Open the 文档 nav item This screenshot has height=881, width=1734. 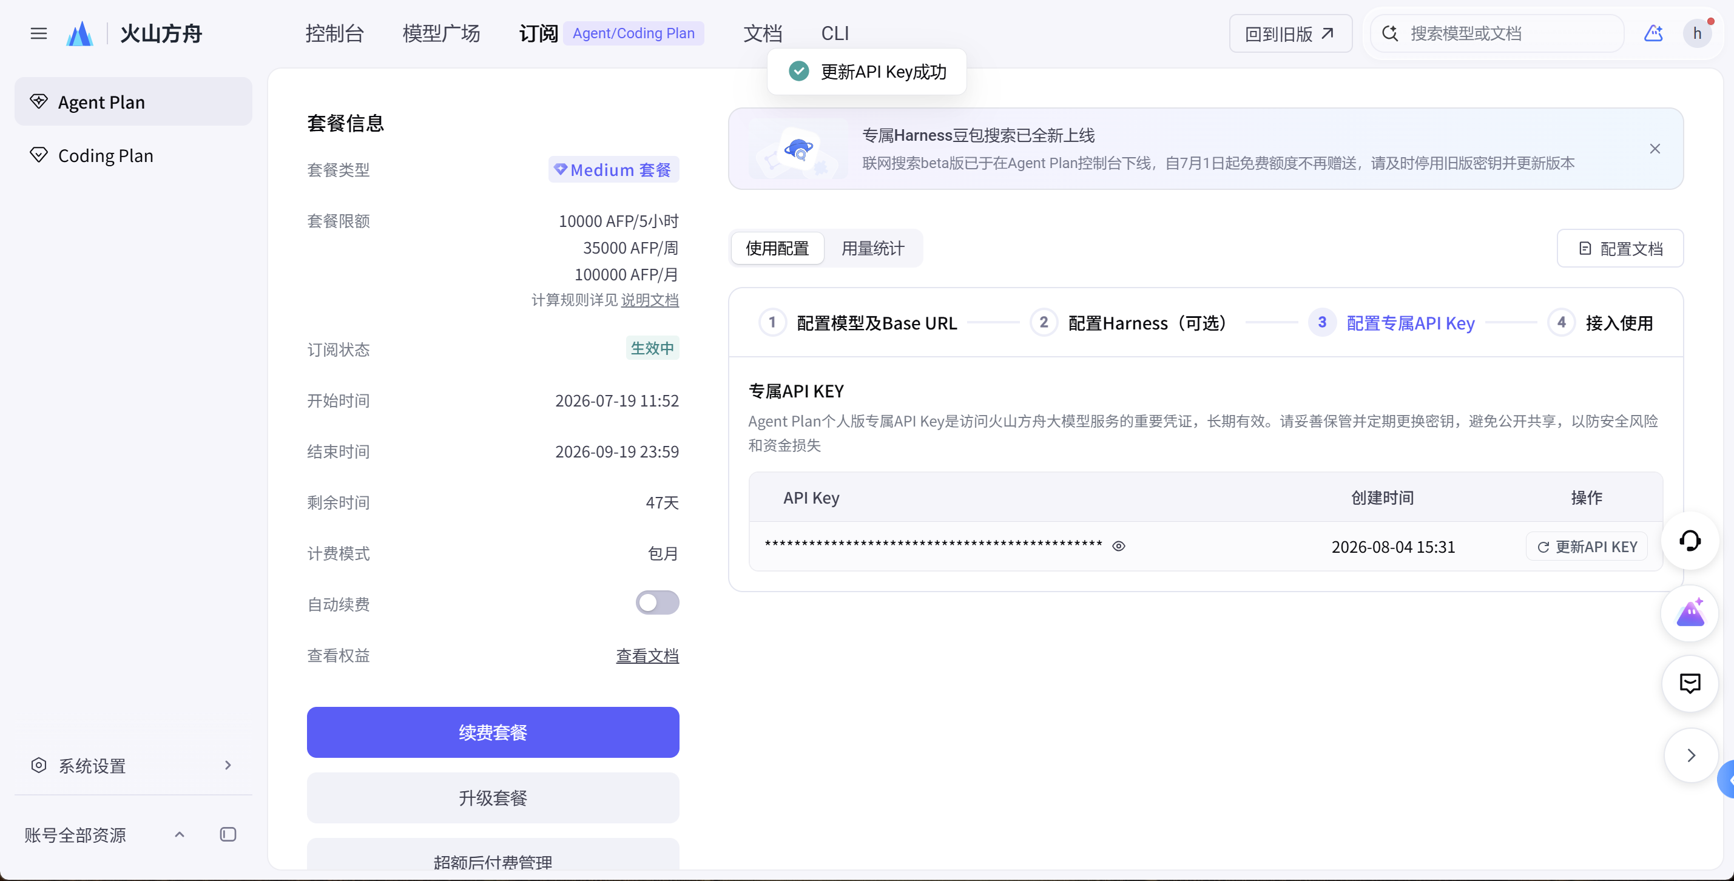coord(762,33)
